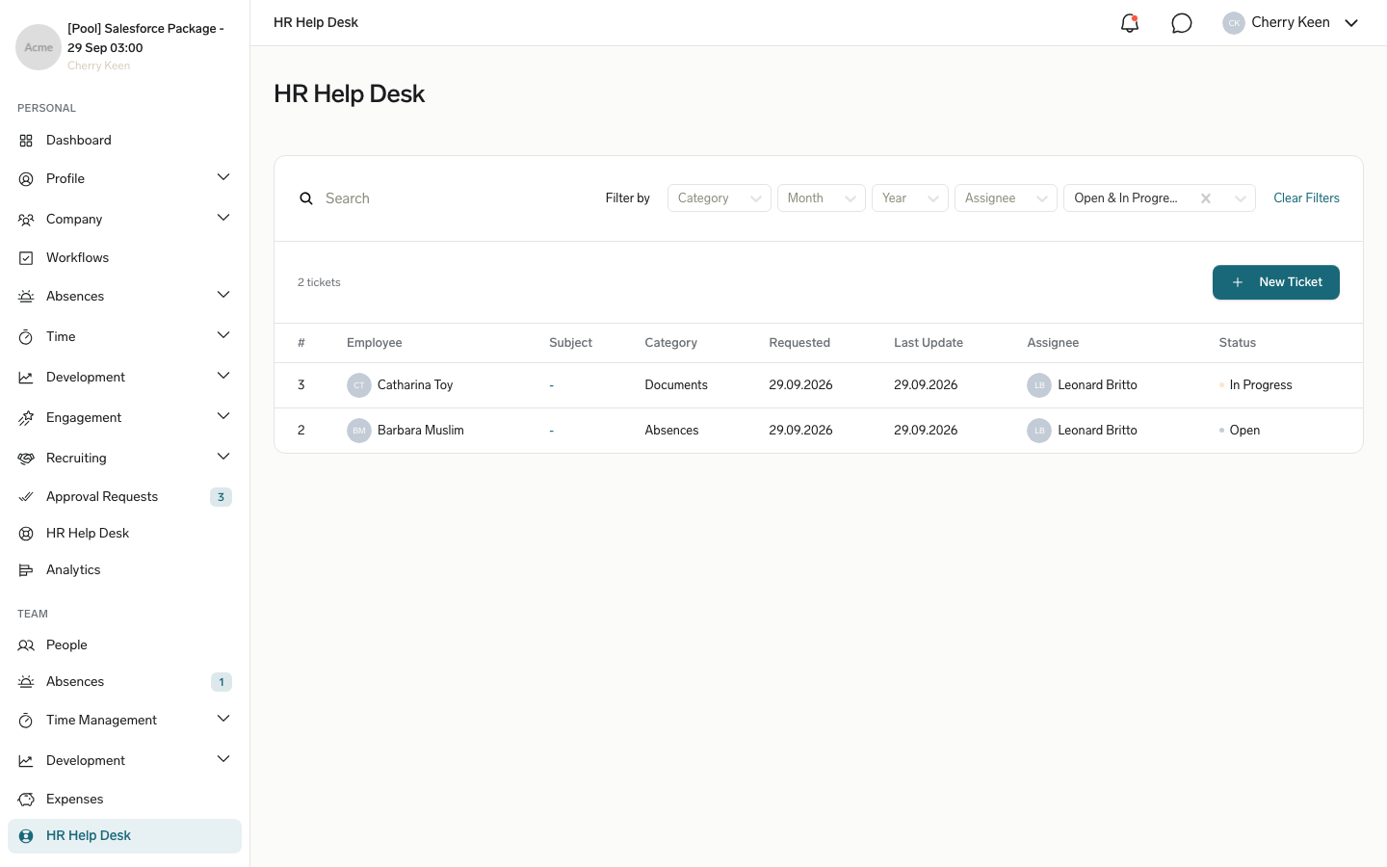Click the Employee column header
Viewport: 1387px width, 867px height.
point(375,343)
